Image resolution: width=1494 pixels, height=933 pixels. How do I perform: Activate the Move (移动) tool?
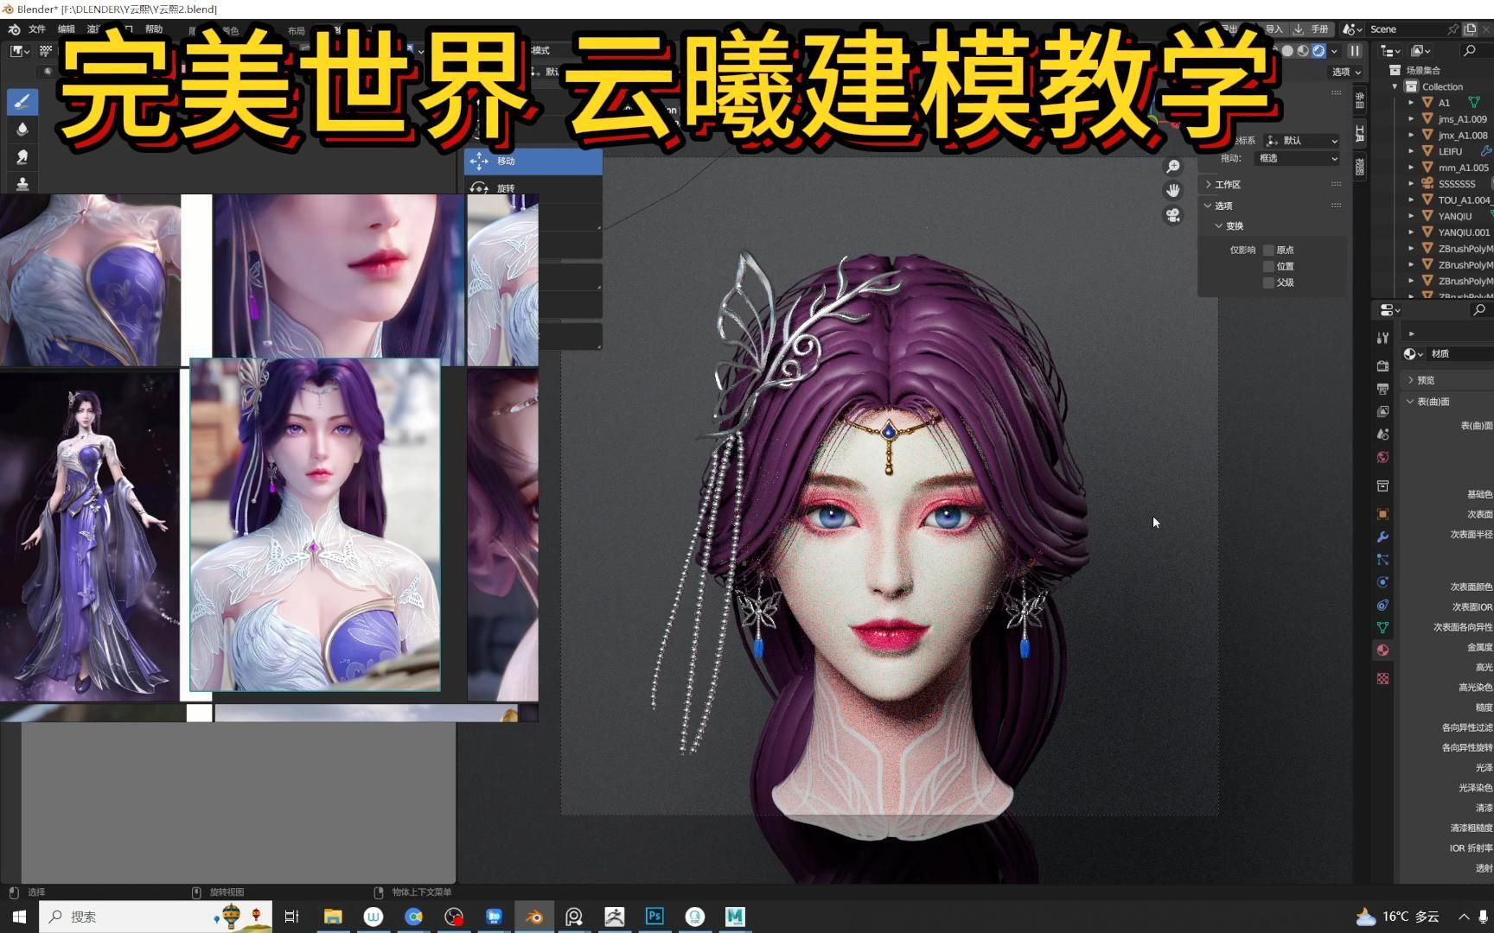tap(533, 162)
